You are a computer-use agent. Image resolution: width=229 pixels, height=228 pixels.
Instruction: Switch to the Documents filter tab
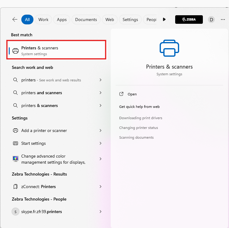click(86, 20)
